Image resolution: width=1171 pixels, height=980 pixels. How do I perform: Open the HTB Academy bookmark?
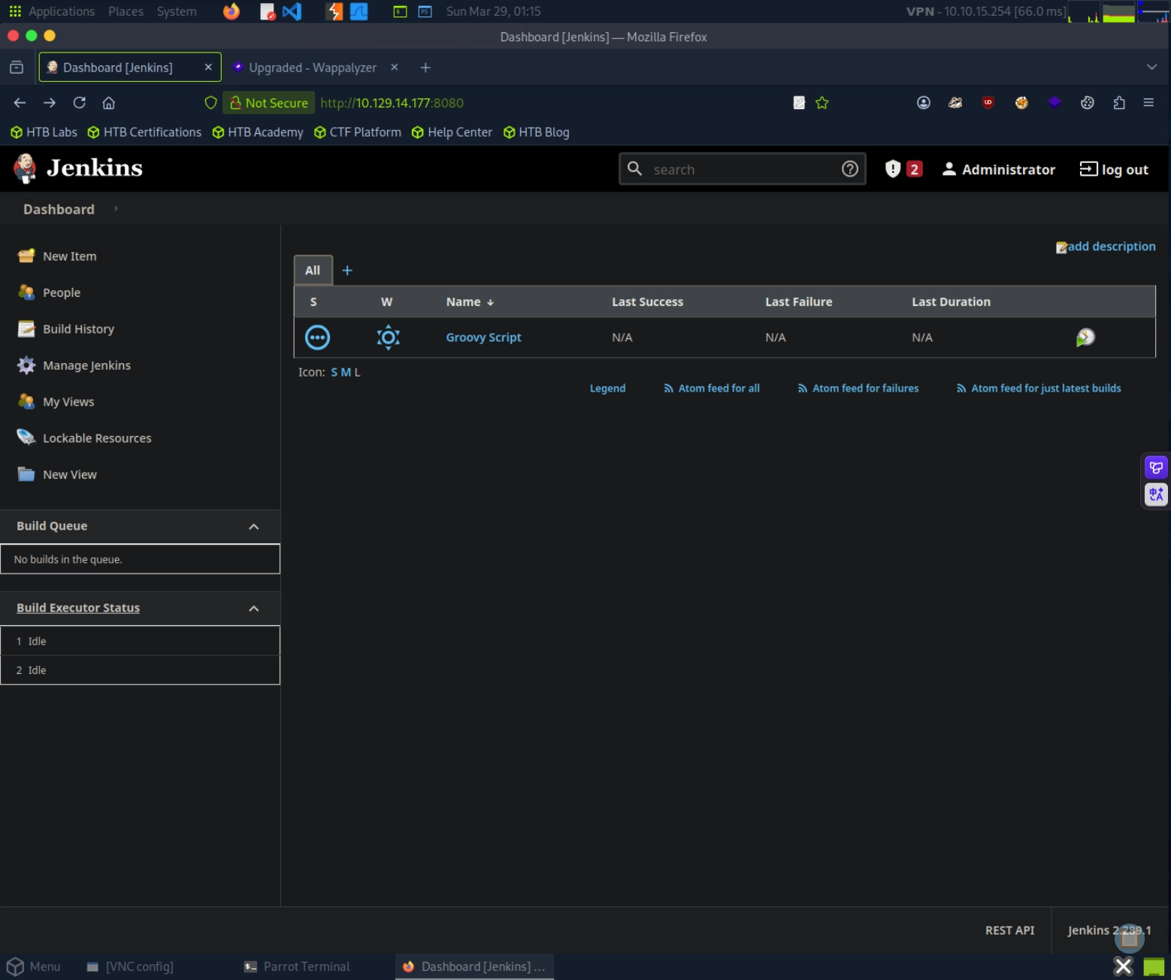[258, 132]
